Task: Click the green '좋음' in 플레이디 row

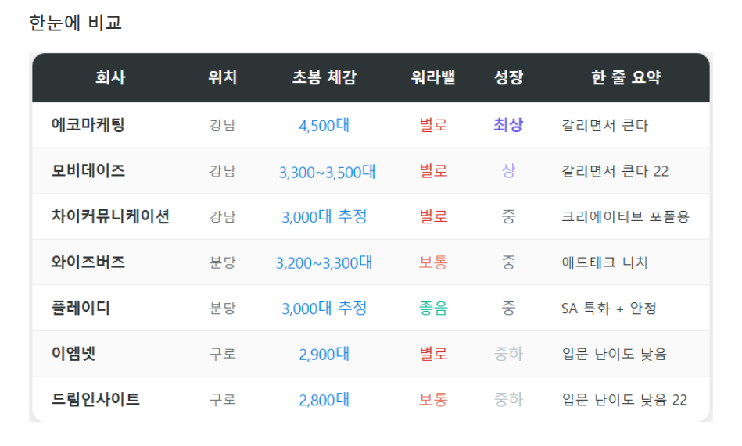Action: (x=433, y=308)
